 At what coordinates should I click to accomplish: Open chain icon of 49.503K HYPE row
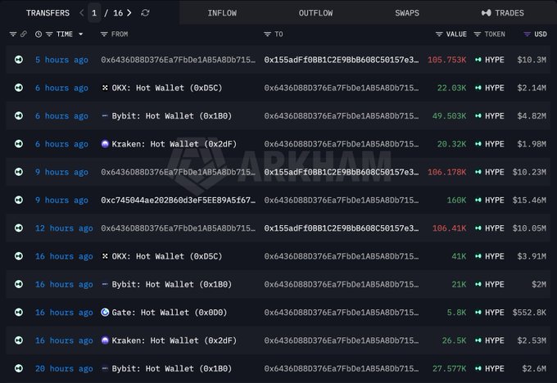19,115
